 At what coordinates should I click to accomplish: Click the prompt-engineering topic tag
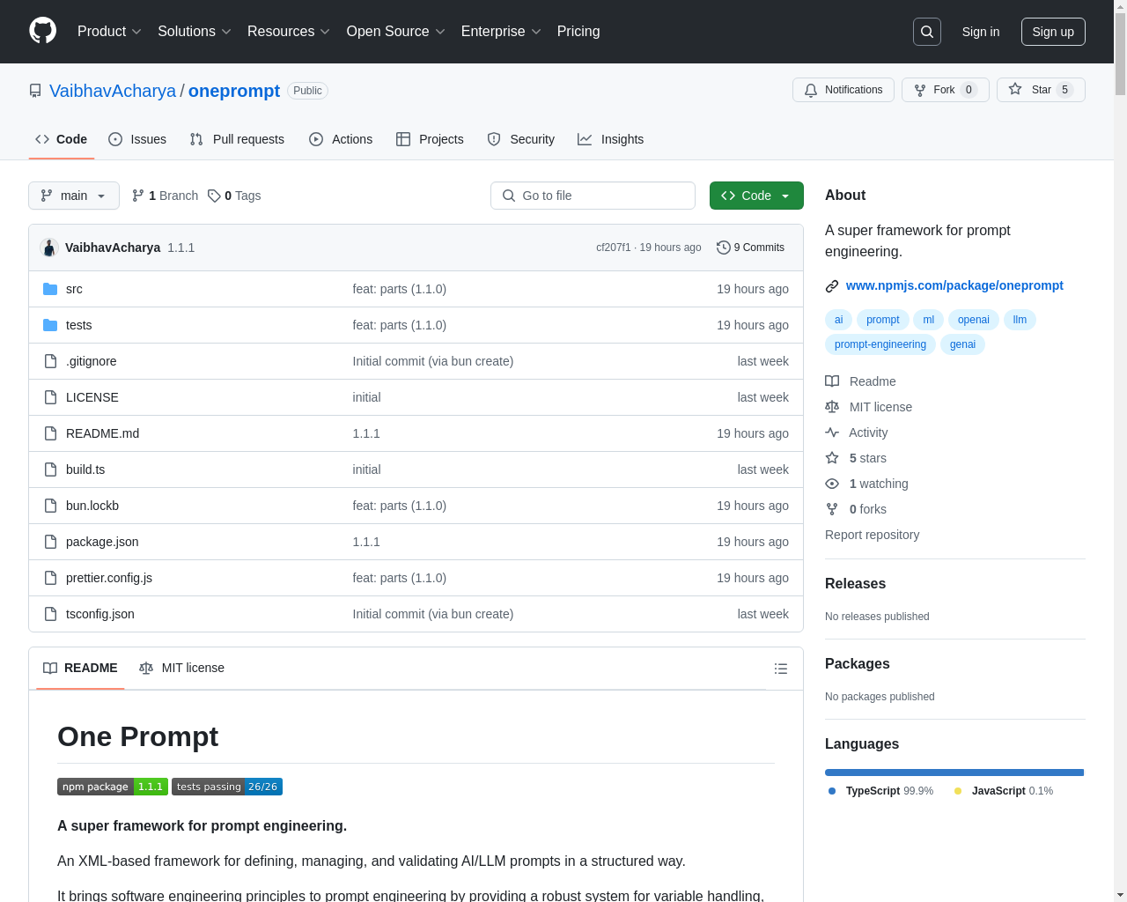click(x=880, y=344)
